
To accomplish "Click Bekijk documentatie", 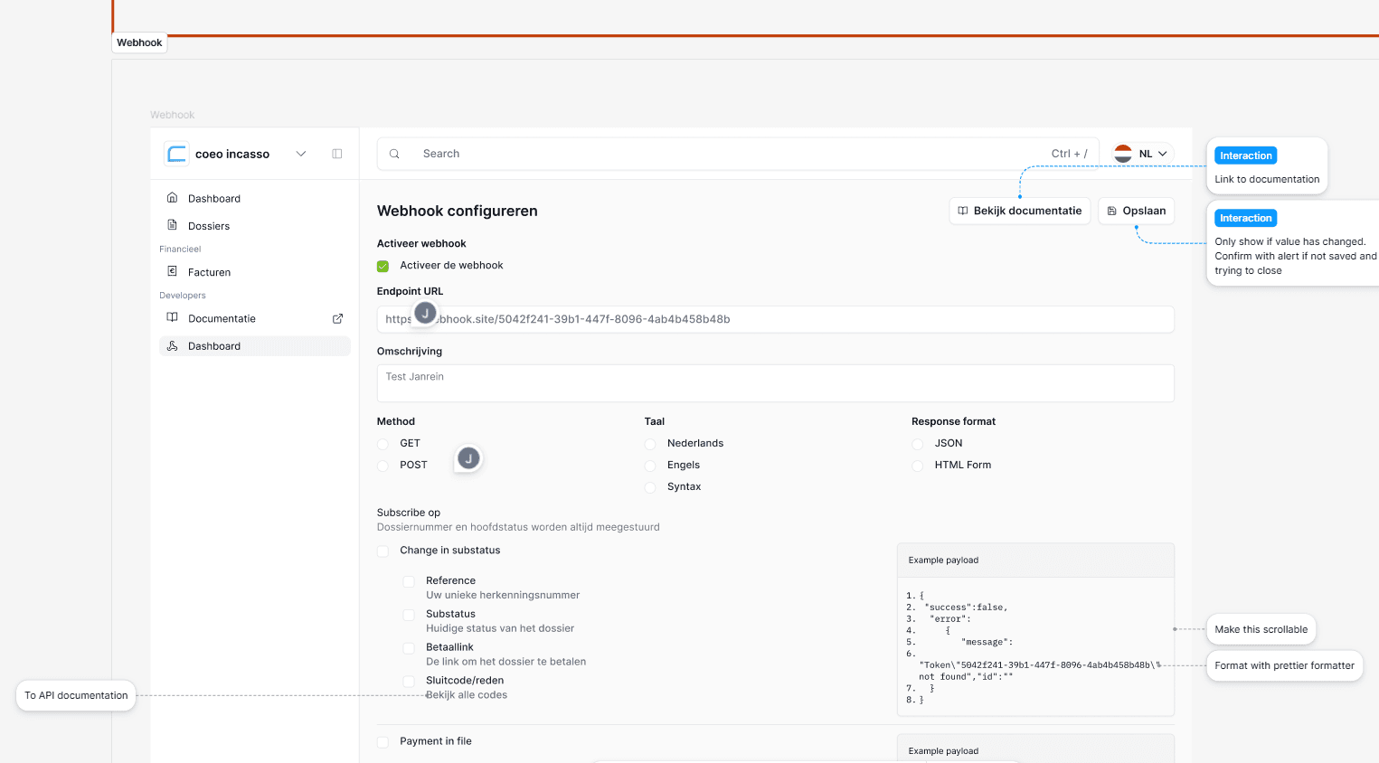I will pyautogui.click(x=1019, y=211).
